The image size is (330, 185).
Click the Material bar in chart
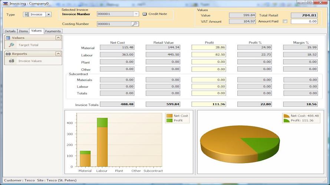[x=85, y=159]
